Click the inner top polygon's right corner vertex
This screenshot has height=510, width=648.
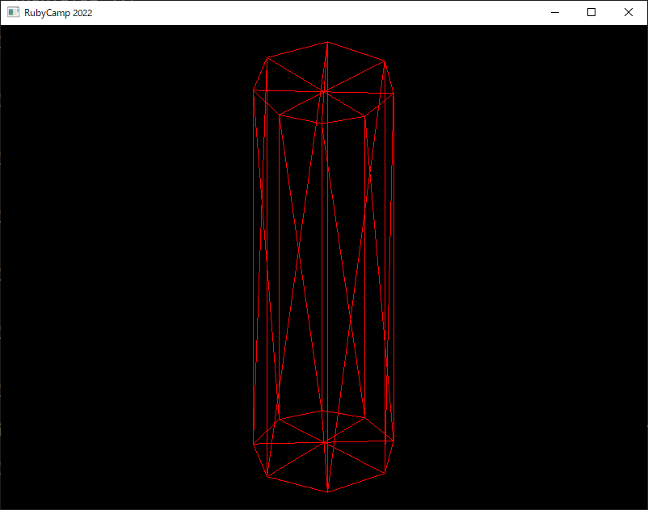click(x=365, y=117)
